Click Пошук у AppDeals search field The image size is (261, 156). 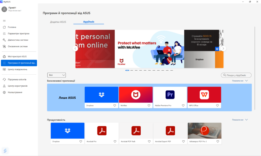click(236, 75)
